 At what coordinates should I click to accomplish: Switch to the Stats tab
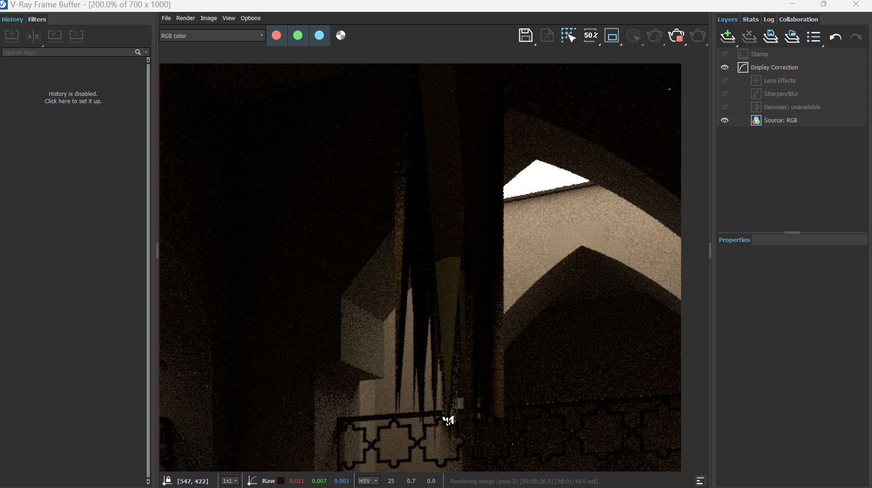click(750, 19)
